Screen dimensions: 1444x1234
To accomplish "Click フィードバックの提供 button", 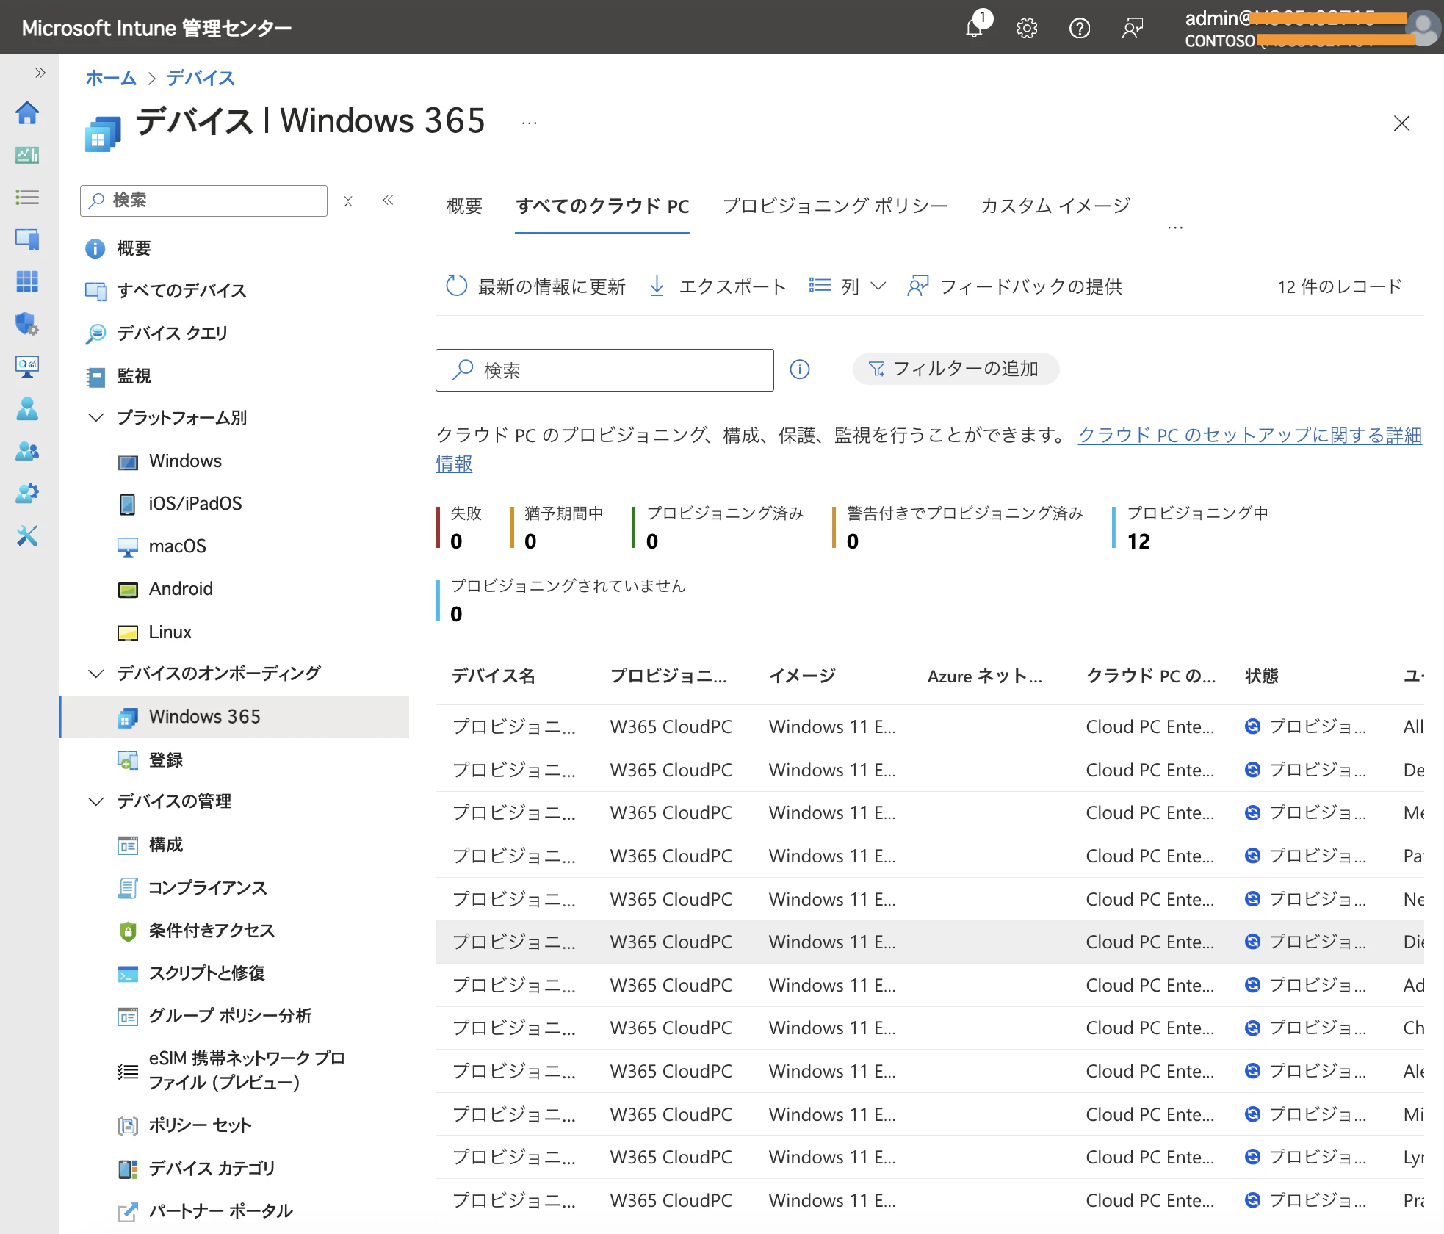I will (x=1015, y=286).
